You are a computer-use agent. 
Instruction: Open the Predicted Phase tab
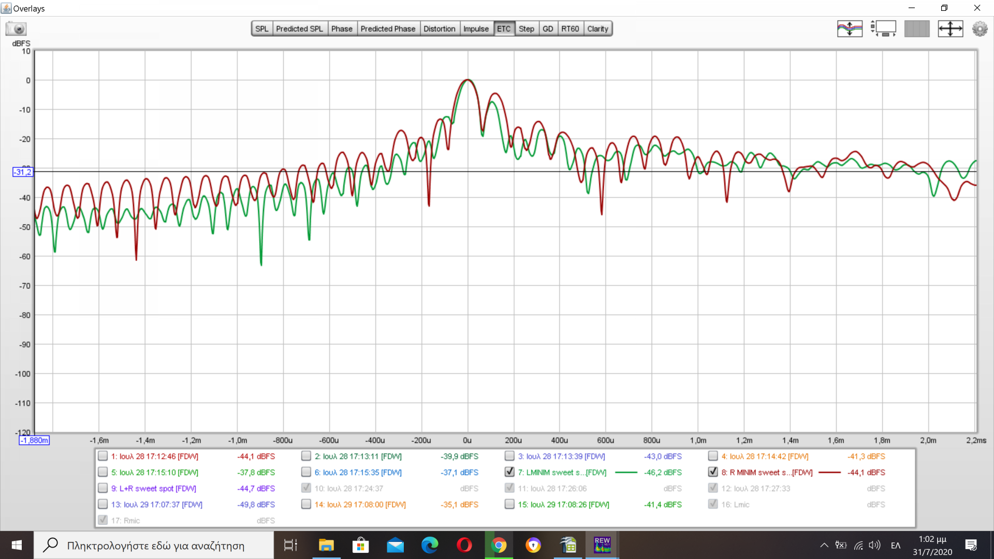tap(388, 28)
